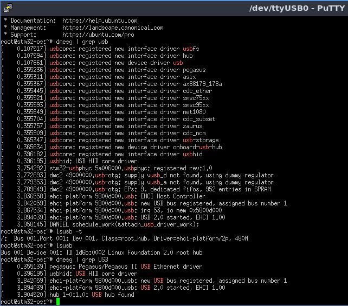Click the 'ID 1d6b:0002 Linux Foundation' line
This screenshot has width=348, height=306.
(102, 252)
